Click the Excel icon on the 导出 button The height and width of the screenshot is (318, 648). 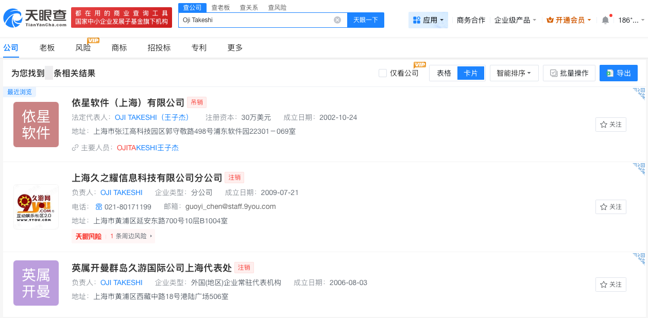point(610,73)
